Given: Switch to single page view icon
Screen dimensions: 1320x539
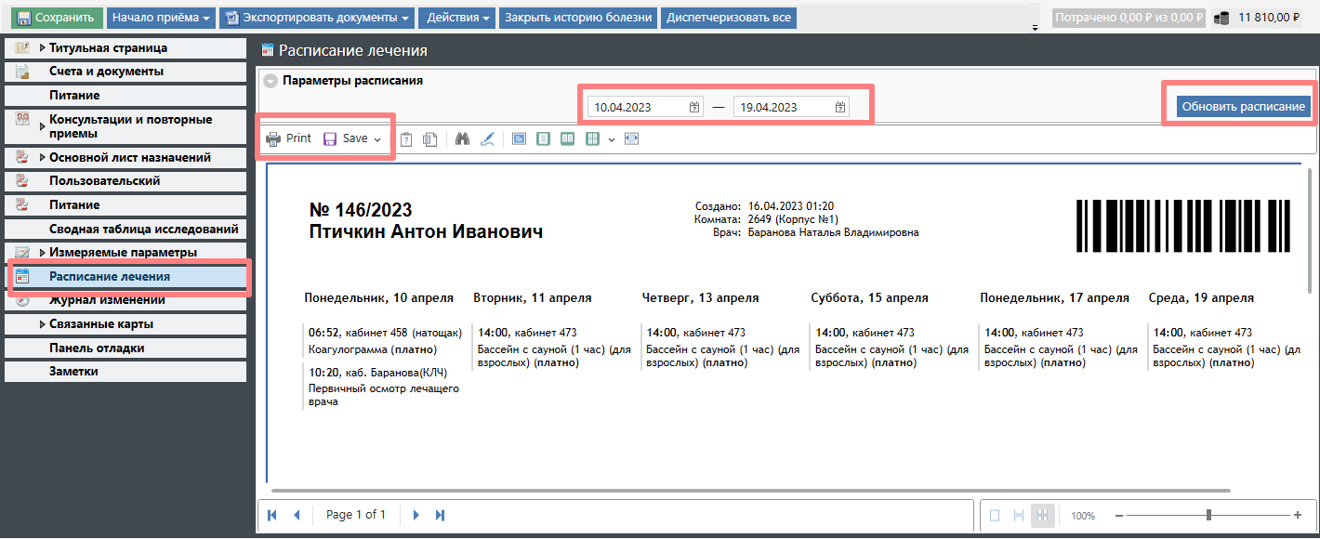Looking at the screenshot, I should [543, 139].
